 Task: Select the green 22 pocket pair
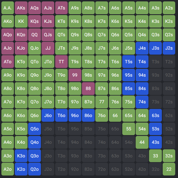[x=169, y=169]
